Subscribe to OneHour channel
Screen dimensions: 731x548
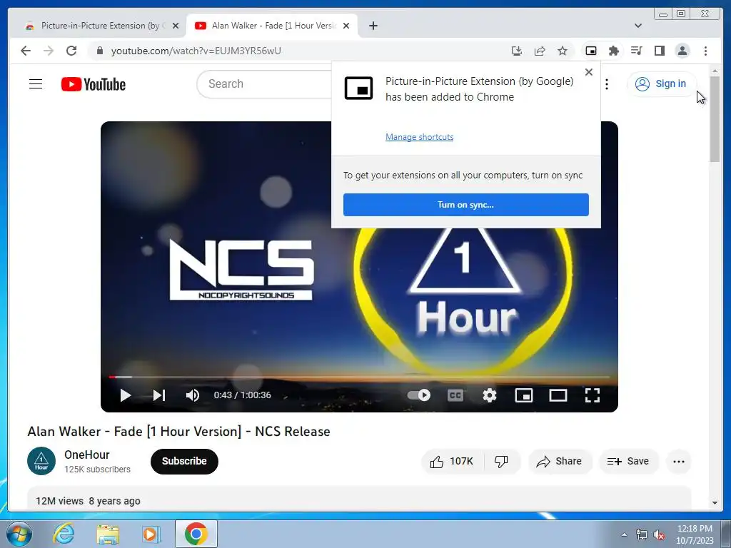184,462
